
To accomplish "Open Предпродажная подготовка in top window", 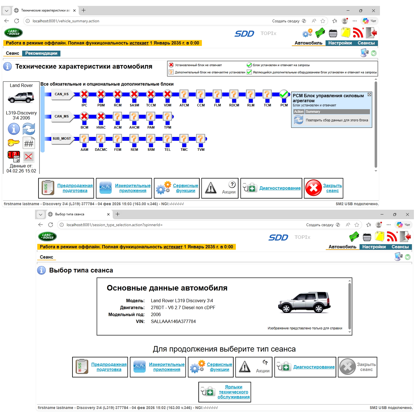I will (66, 188).
